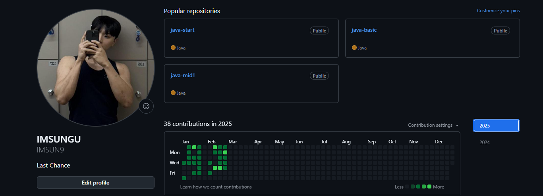This screenshot has width=543, height=196.
Task: Click the smiley set-status icon on avatar
Action: pos(146,106)
